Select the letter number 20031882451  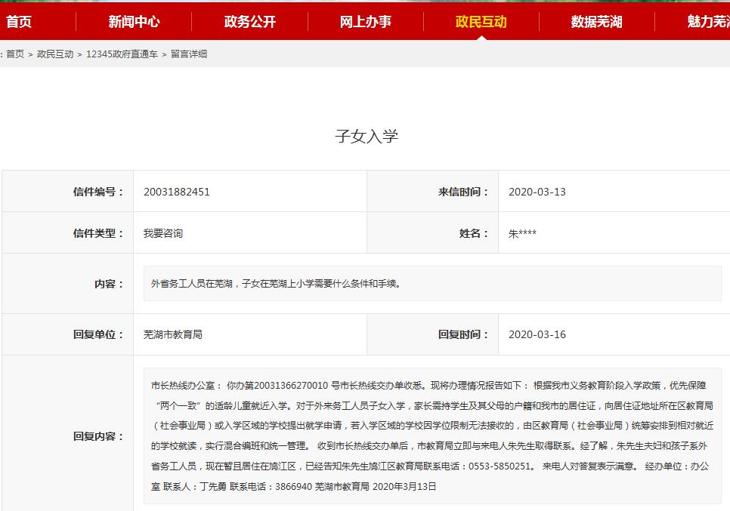click(x=175, y=191)
